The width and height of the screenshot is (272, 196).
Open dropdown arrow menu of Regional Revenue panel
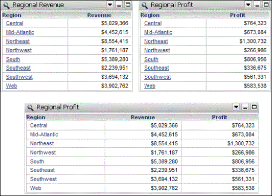tap(110, 5)
